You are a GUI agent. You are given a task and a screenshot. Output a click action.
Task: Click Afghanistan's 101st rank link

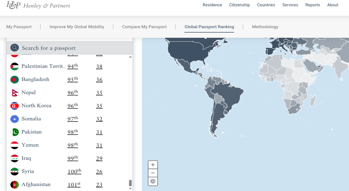[74, 185]
